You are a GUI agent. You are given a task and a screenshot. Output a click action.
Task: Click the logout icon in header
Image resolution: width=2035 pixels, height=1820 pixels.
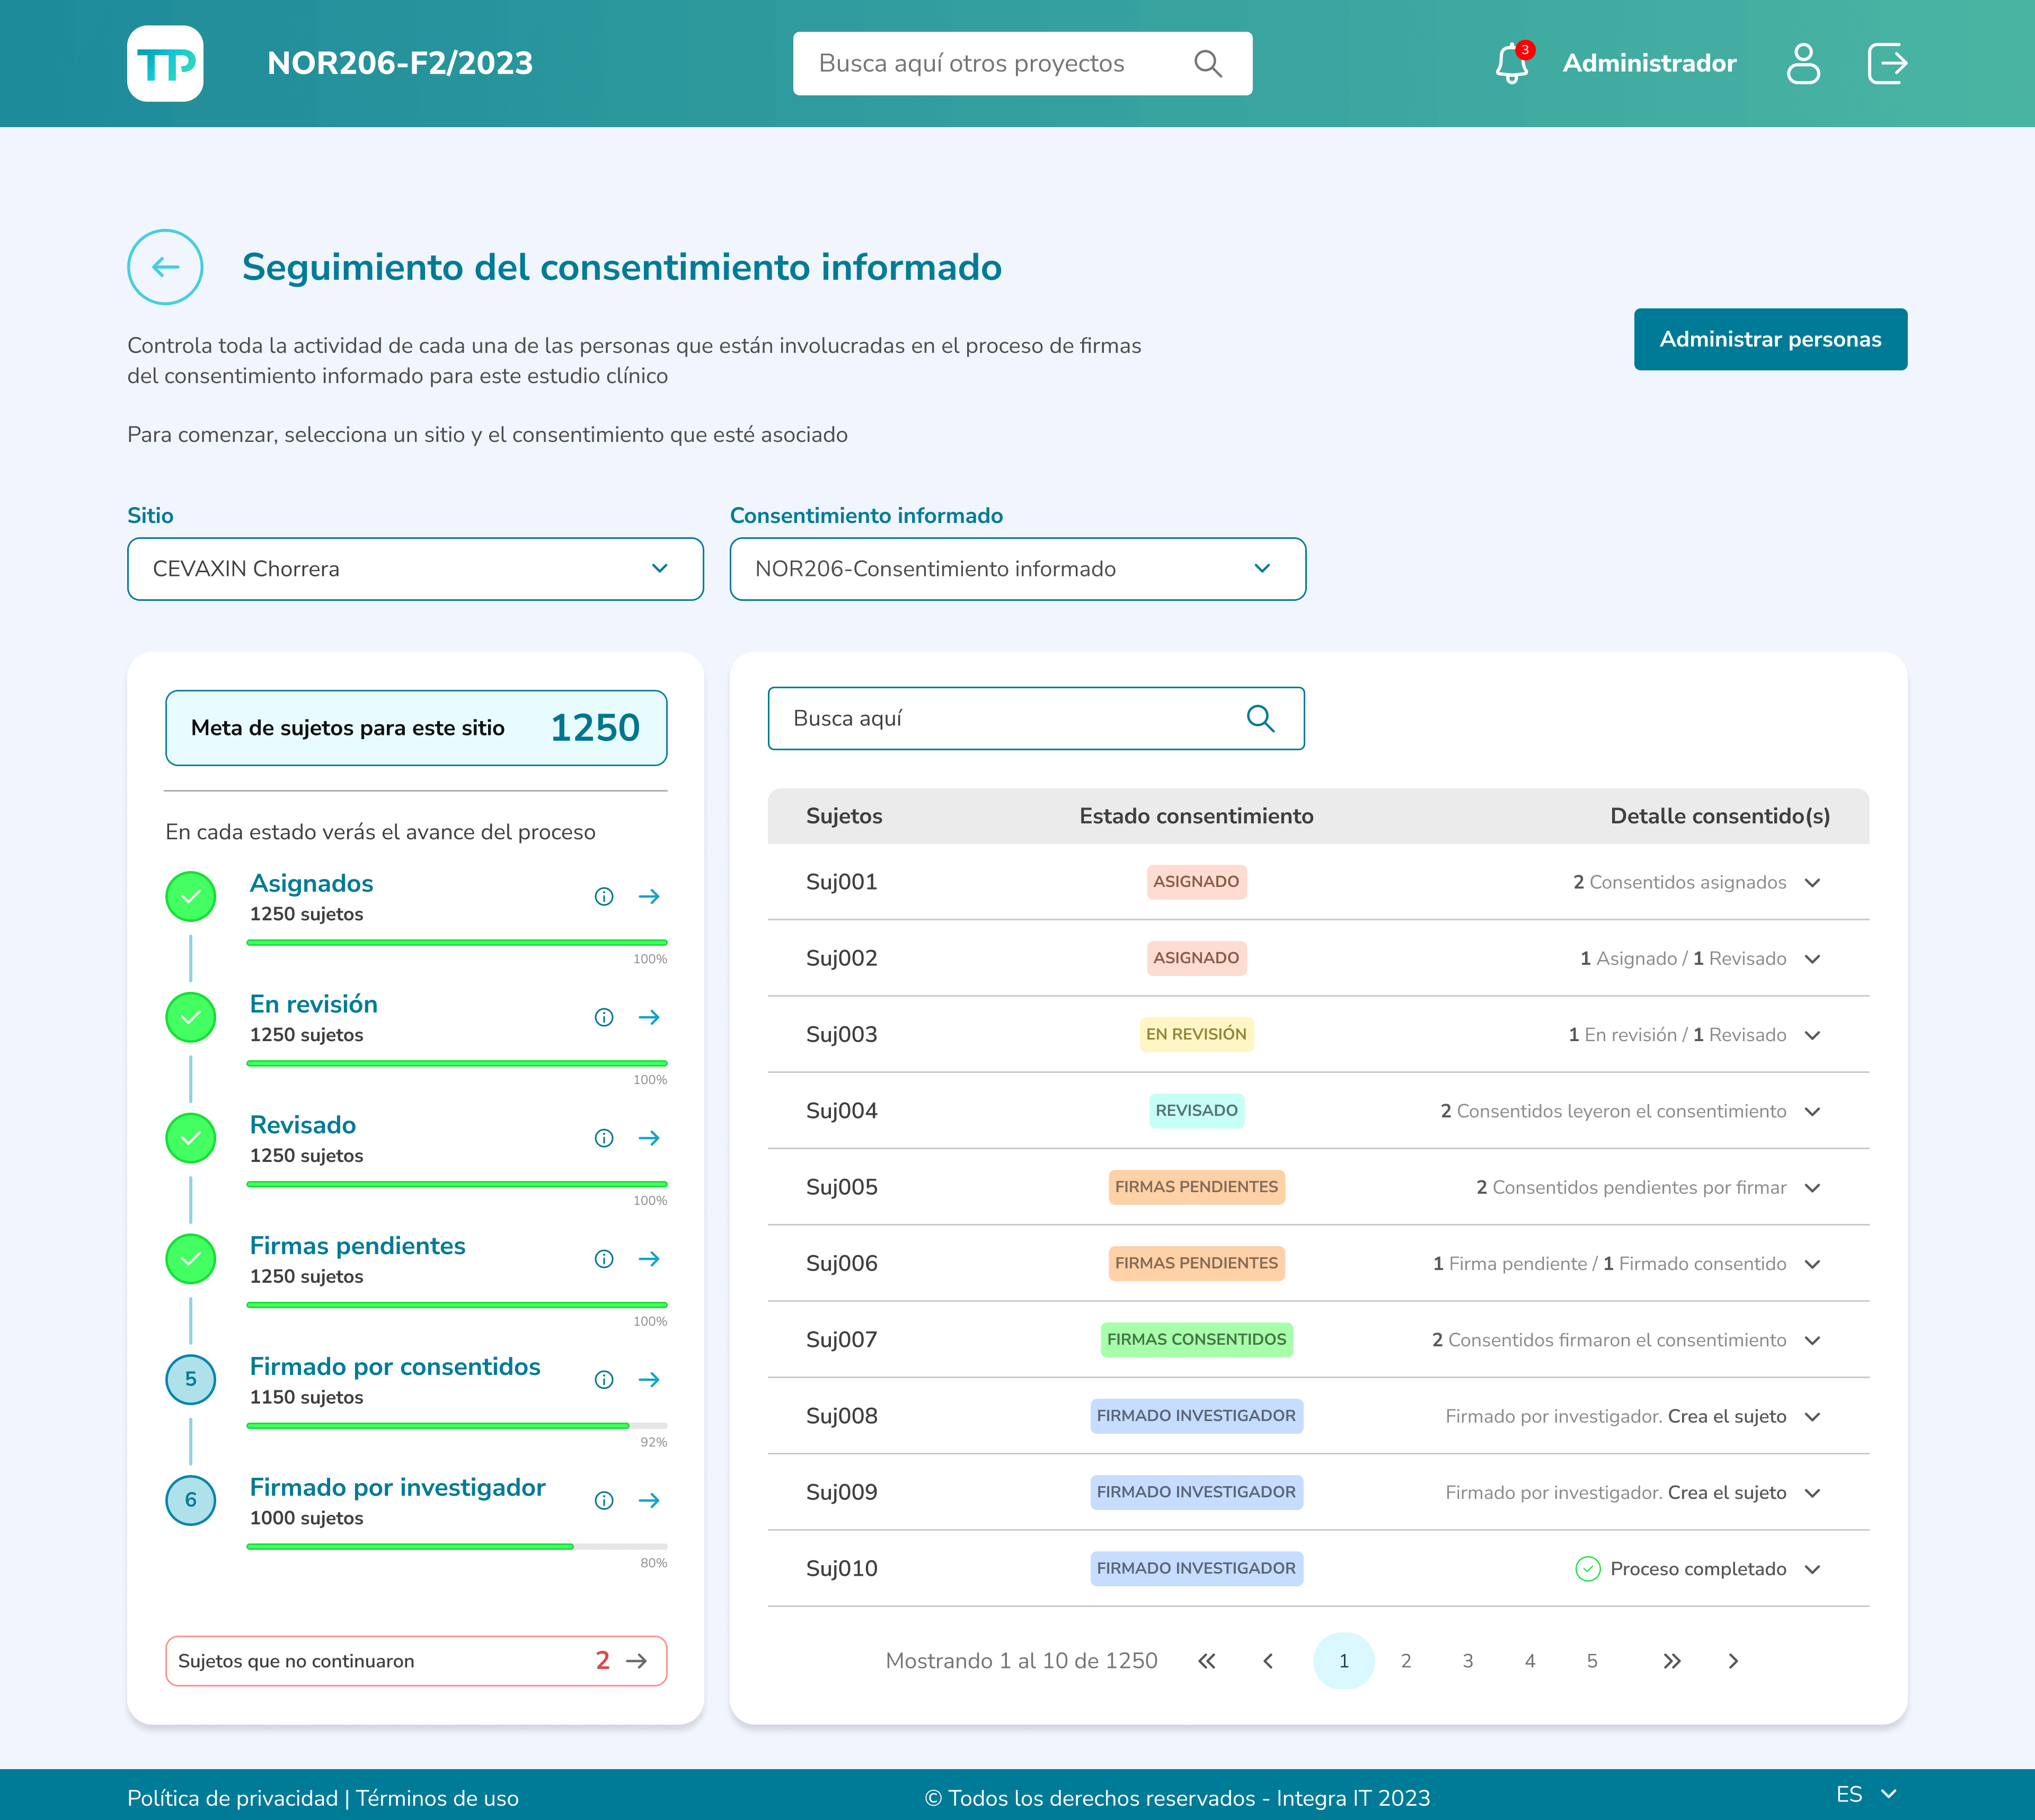pyautogui.click(x=1887, y=64)
